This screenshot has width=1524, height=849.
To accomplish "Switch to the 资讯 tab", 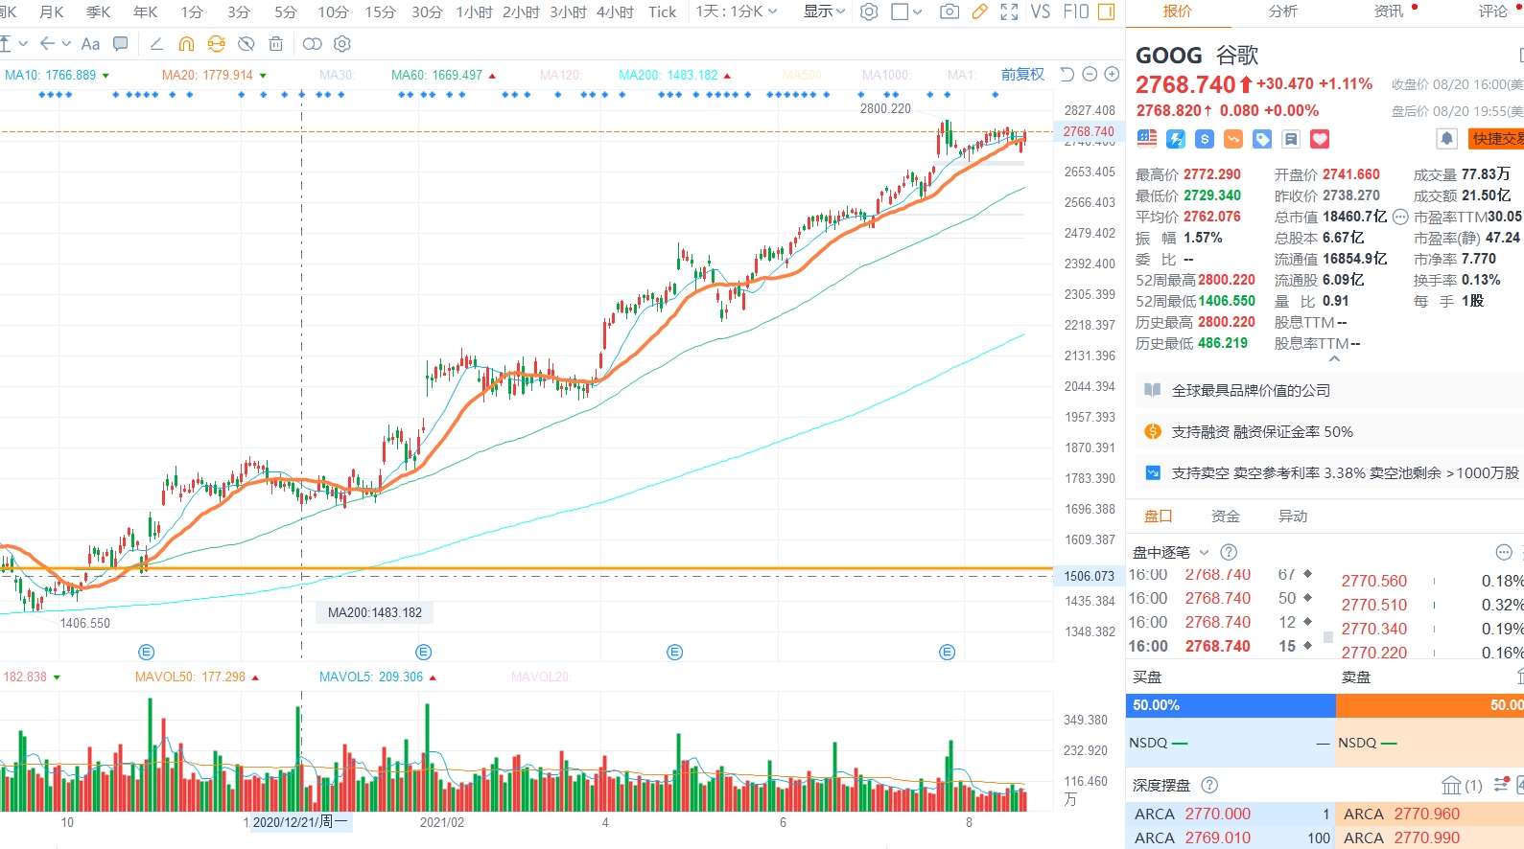I will click(1388, 11).
